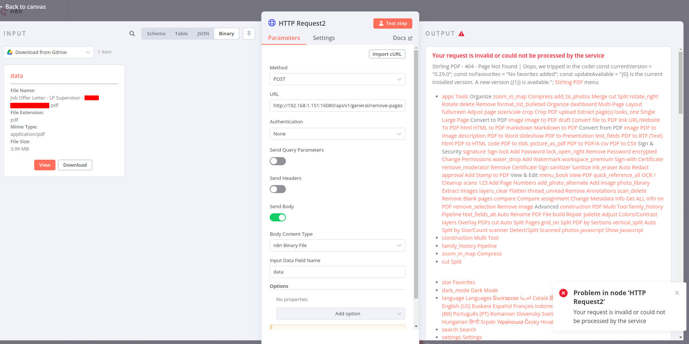Click the parameters panel vertical scrollbar
Screen dimensions: 689x344
click(416, 174)
